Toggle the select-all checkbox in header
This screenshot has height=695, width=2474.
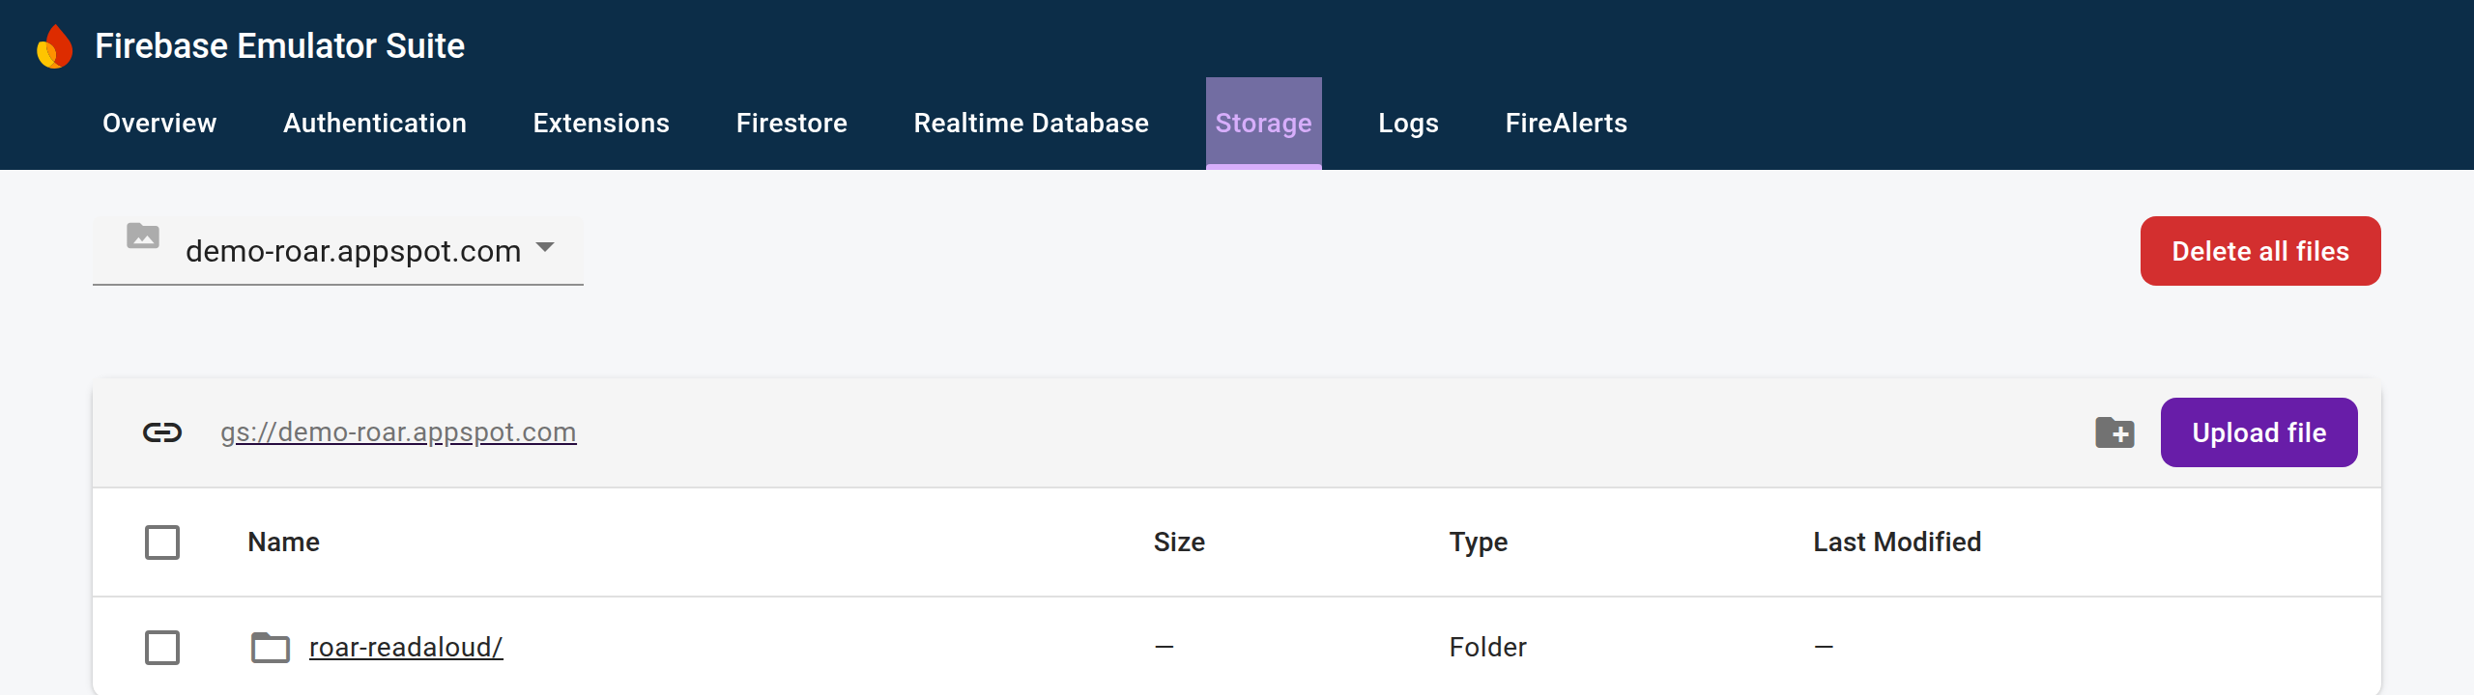point(162,542)
